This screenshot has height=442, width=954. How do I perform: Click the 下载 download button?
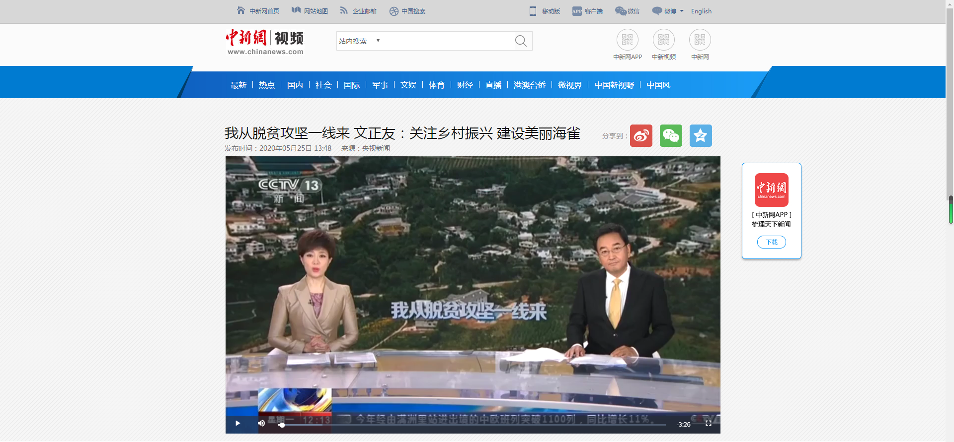(x=772, y=242)
